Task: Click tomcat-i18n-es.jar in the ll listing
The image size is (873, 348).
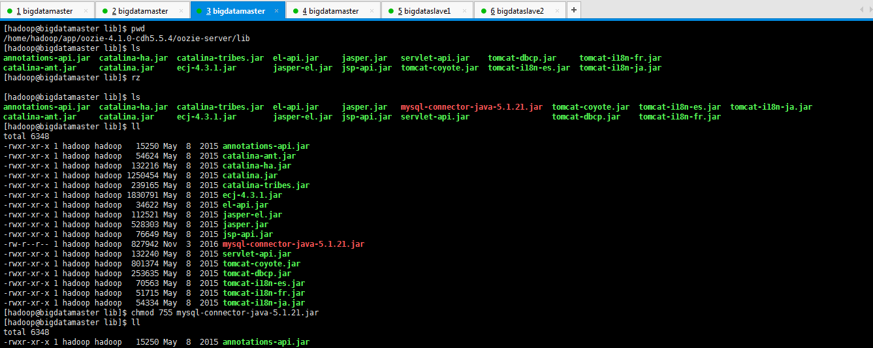Action: point(264,283)
